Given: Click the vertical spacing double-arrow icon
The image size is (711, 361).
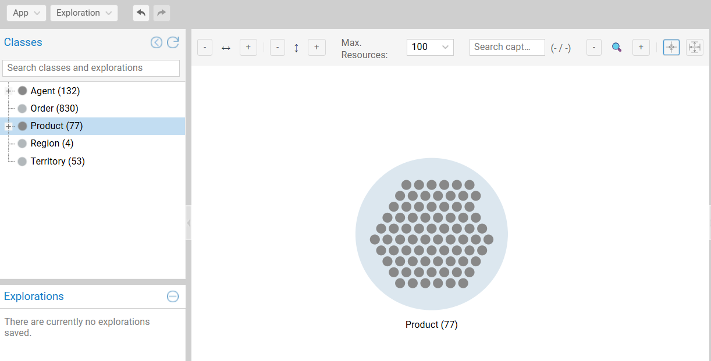Looking at the screenshot, I should pos(296,48).
